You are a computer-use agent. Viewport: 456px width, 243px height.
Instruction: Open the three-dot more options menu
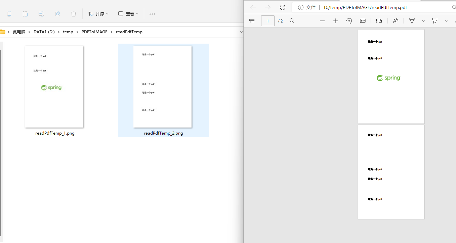click(152, 14)
